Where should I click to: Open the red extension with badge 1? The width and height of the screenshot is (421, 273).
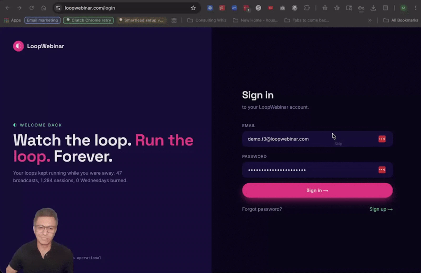coord(246,8)
